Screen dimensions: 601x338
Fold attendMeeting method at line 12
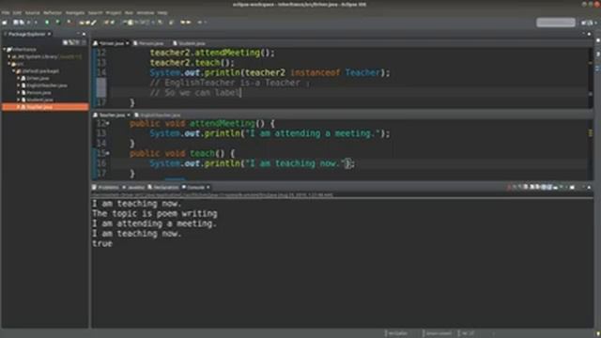(108, 123)
